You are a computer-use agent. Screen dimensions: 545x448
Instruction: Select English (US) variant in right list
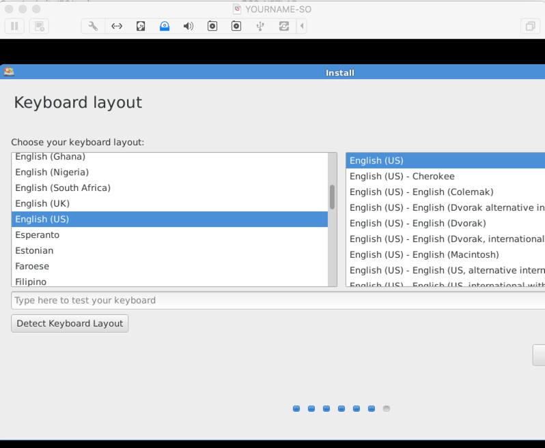point(445,161)
